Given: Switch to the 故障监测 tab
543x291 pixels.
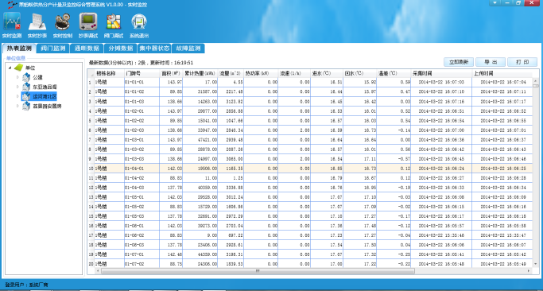Looking at the screenshot, I should pyautogui.click(x=188, y=48).
